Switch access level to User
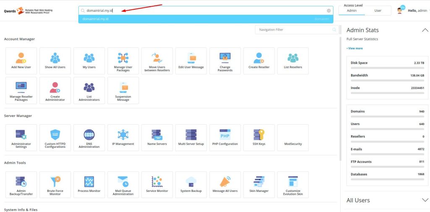430x212 pixels. click(x=378, y=10)
